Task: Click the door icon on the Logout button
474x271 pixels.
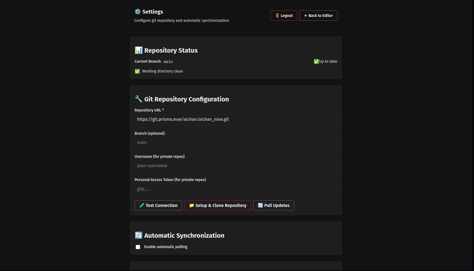Action: tap(277, 16)
